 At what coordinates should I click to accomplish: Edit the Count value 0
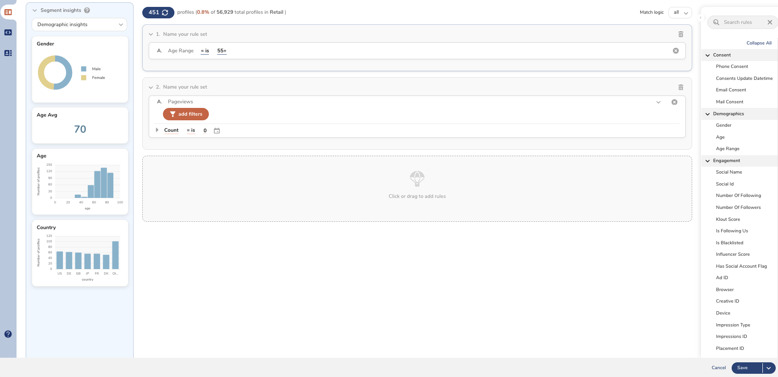coord(205,131)
